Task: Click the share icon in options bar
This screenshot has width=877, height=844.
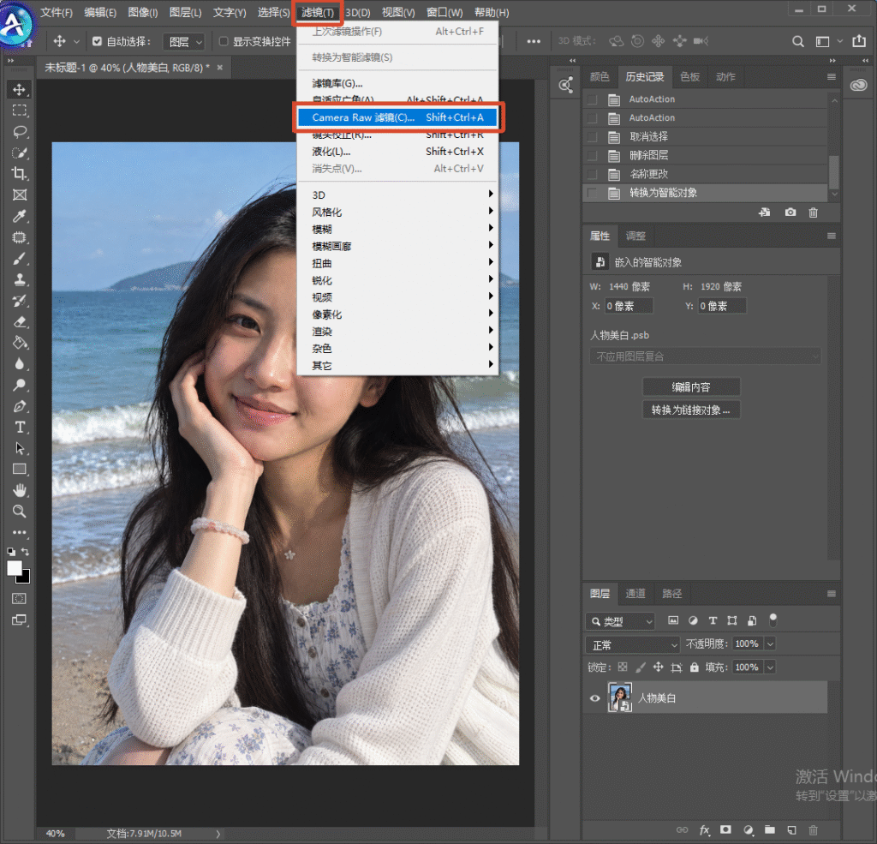Action: [x=859, y=41]
